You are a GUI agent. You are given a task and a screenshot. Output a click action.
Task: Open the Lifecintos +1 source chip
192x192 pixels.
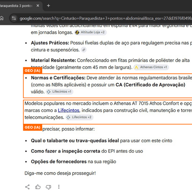(60, 92)
